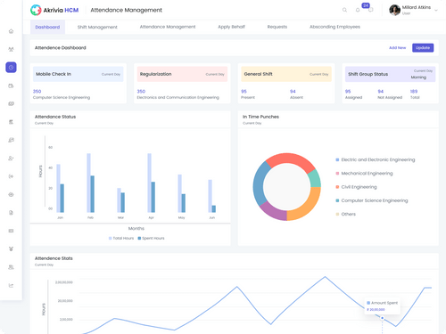The height and width of the screenshot is (334, 446).
Task: Click the Attendence Stats panel title
Action: [54, 258]
